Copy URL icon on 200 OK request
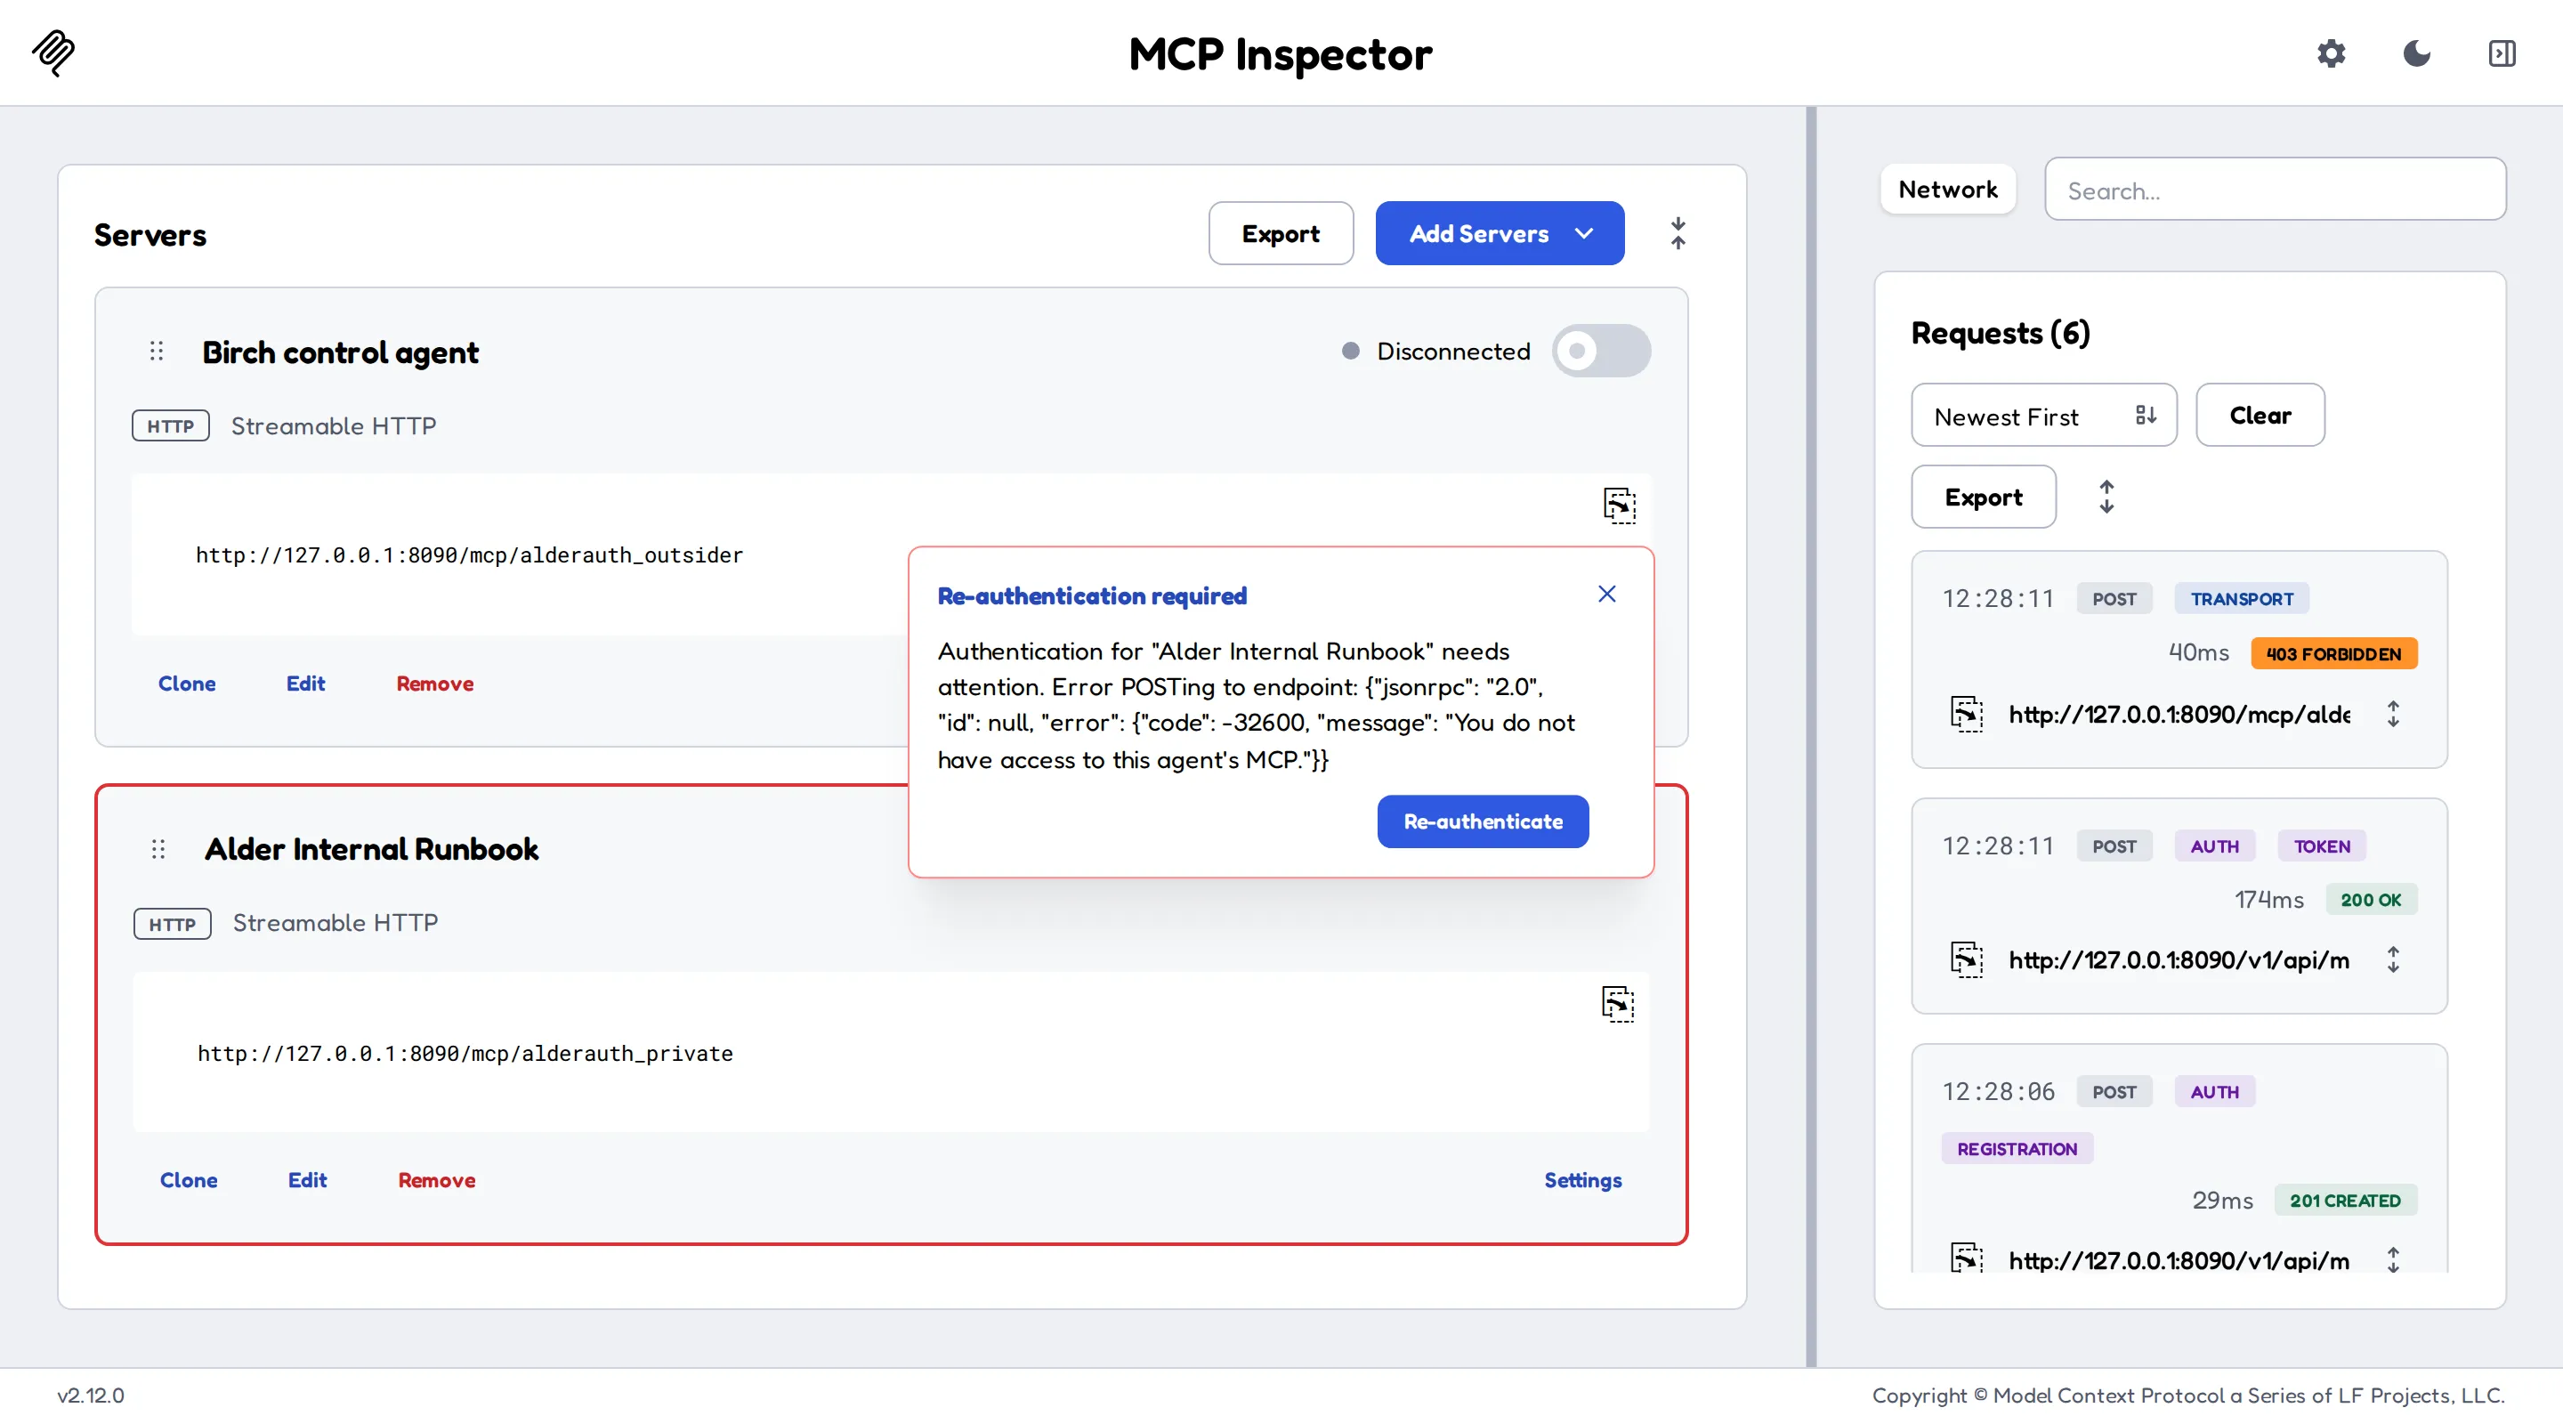 (x=1966, y=959)
